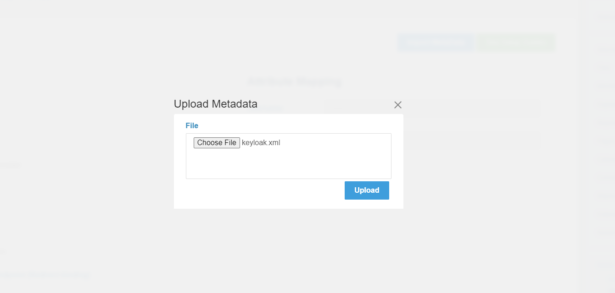
Task: Close the Upload Metadata dialog
Action: [x=398, y=105]
